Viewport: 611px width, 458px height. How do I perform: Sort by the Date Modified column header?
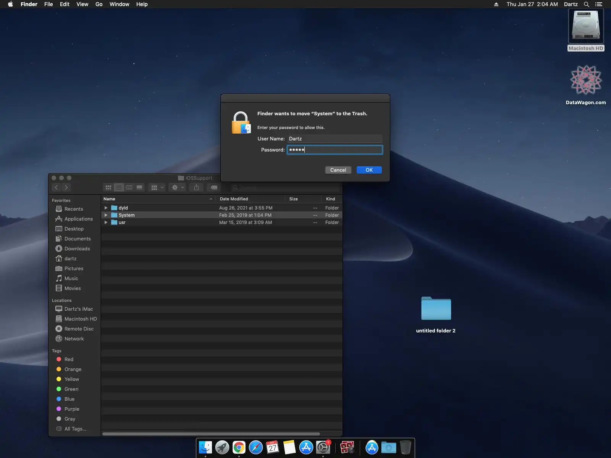(x=250, y=199)
